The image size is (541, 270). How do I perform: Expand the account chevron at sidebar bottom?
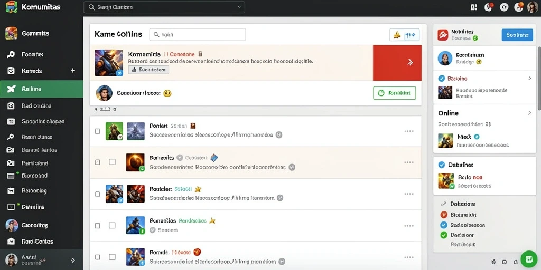click(73, 261)
